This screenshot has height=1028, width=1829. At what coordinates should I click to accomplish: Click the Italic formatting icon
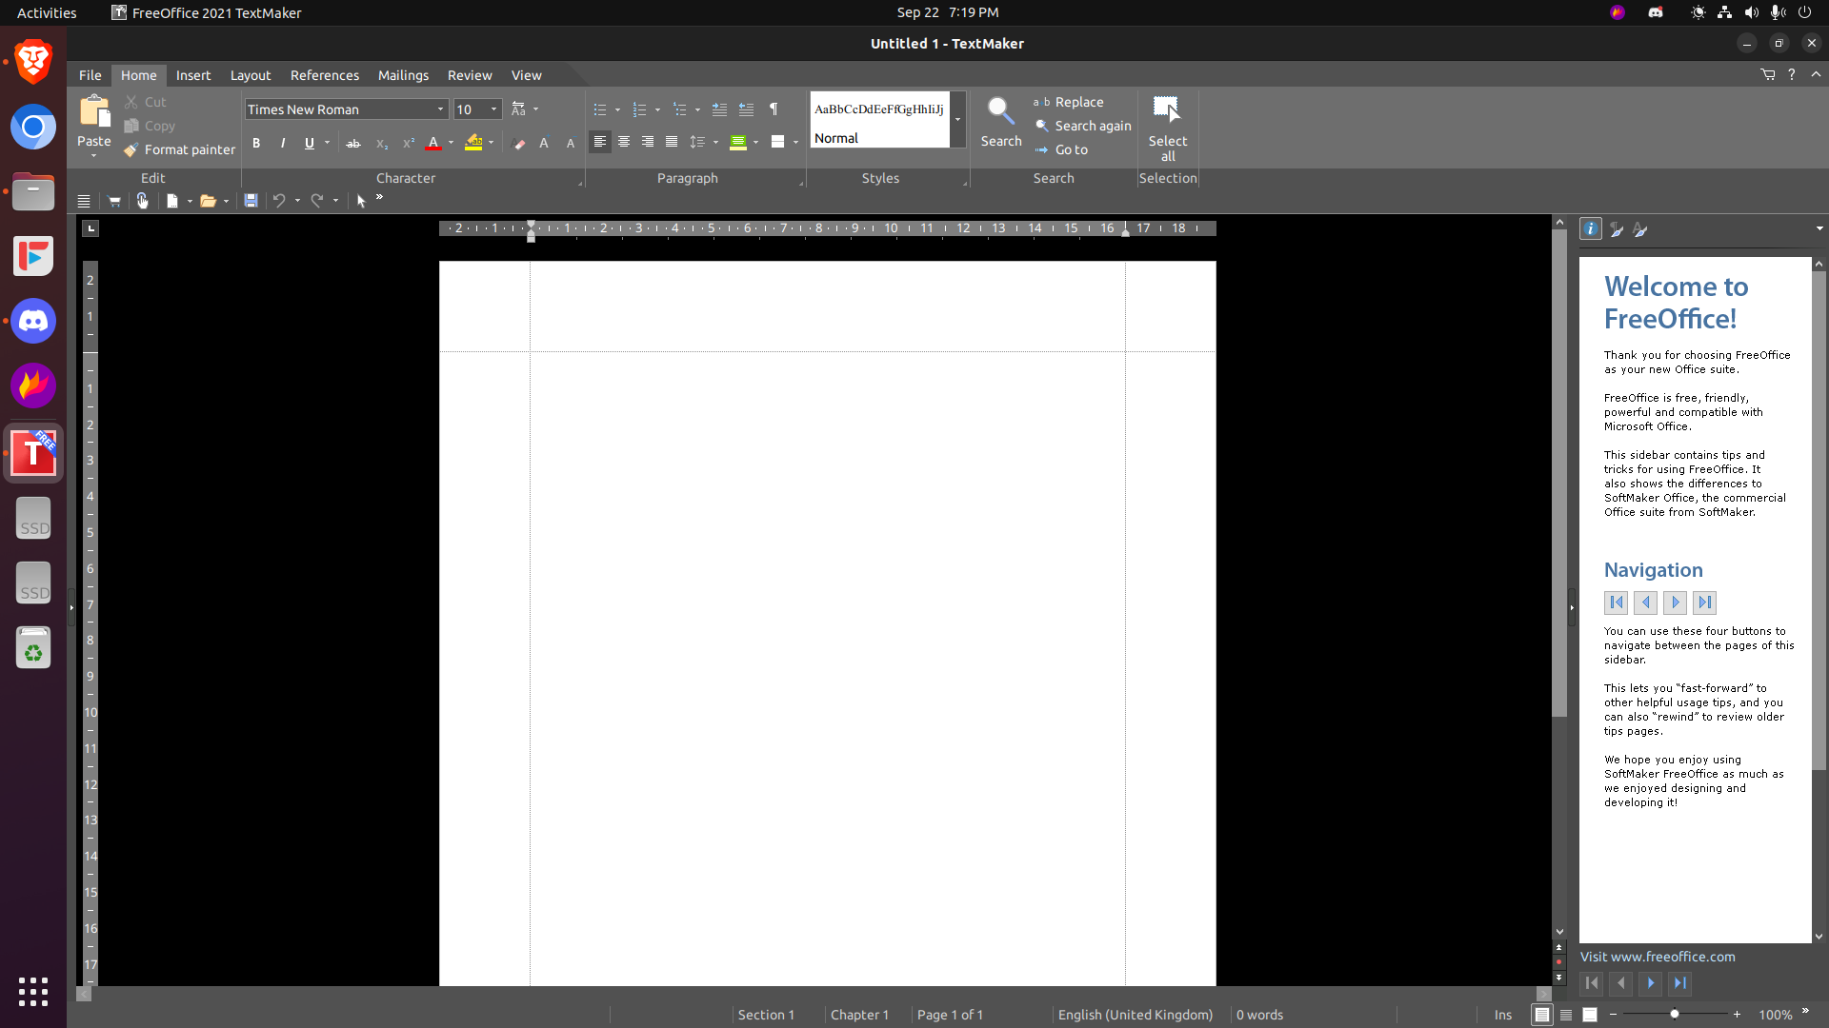pos(283,142)
